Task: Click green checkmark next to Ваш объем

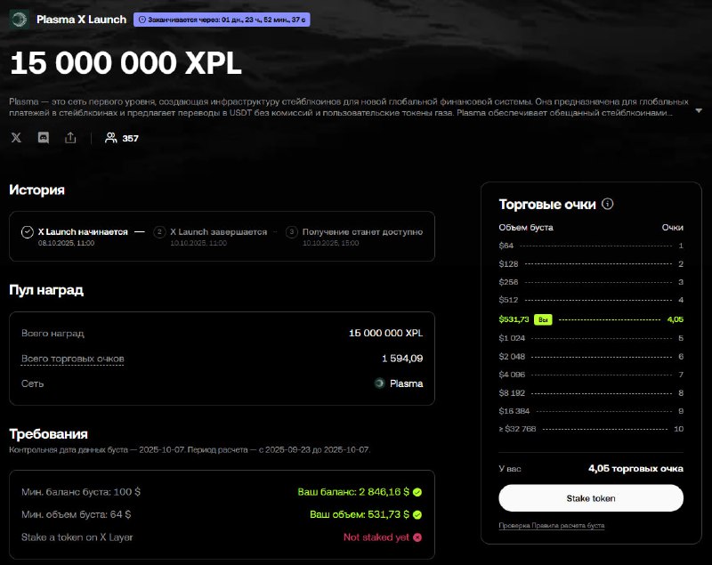Action: (x=417, y=514)
